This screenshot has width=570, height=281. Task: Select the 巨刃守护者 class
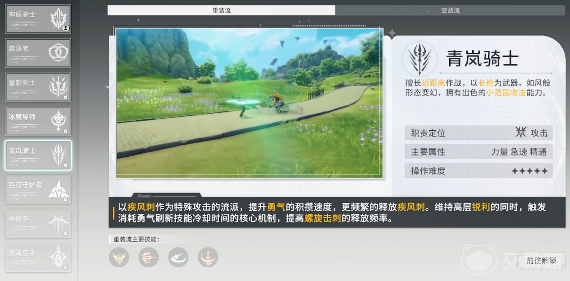38,189
